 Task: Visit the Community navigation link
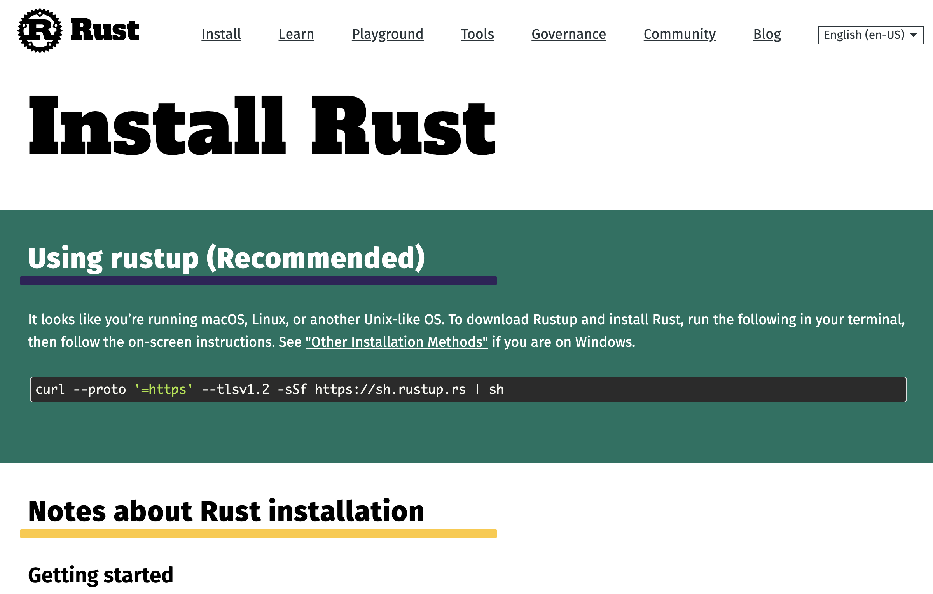pos(679,34)
